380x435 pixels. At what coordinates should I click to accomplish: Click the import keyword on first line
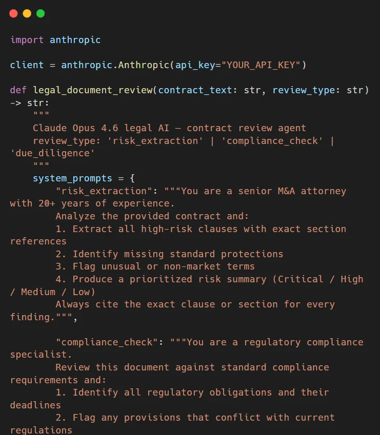pyautogui.click(x=27, y=40)
